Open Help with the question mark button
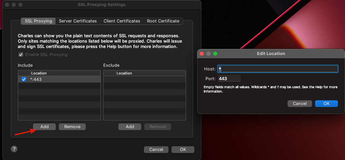 pos(14,149)
